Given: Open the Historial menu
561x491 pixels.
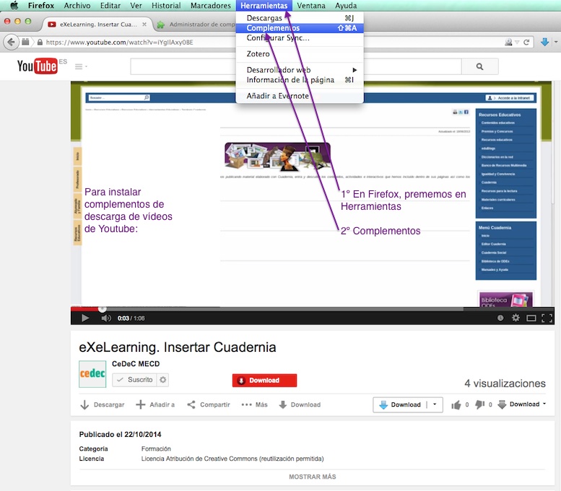Looking at the screenshot, I should point(166,5).
